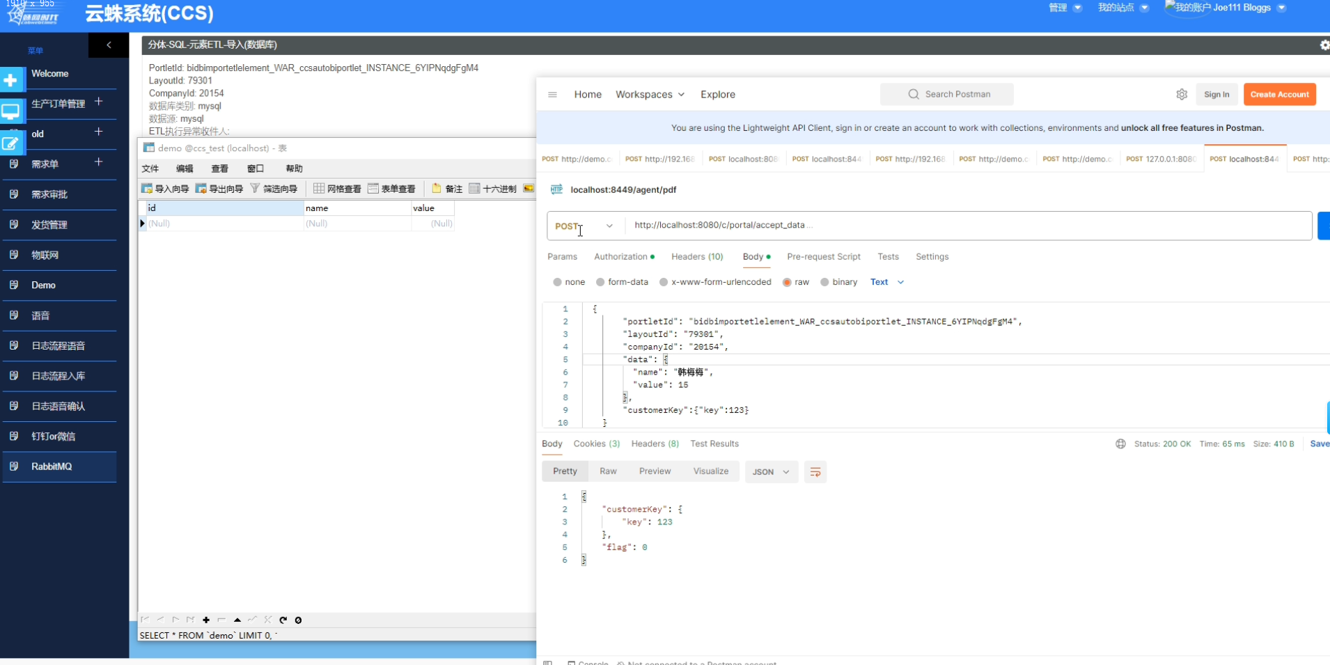Click the network globe icon near Status
This screenshot has width=1330, height=665.
coord(1120,444)
